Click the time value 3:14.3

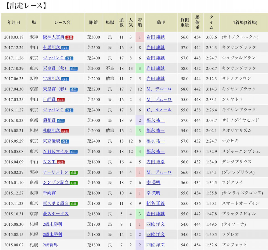click(211, 89)
